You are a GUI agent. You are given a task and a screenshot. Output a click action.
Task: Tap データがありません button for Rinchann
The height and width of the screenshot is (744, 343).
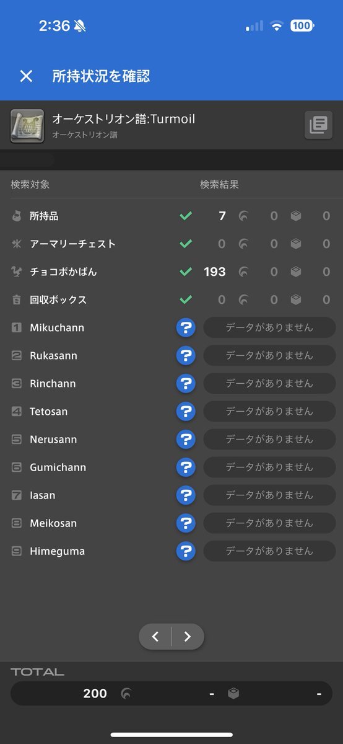(x=269, y=383)
